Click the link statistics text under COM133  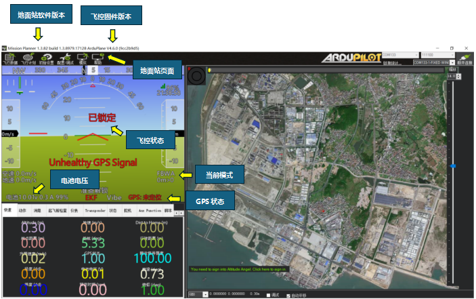point(391,63)
